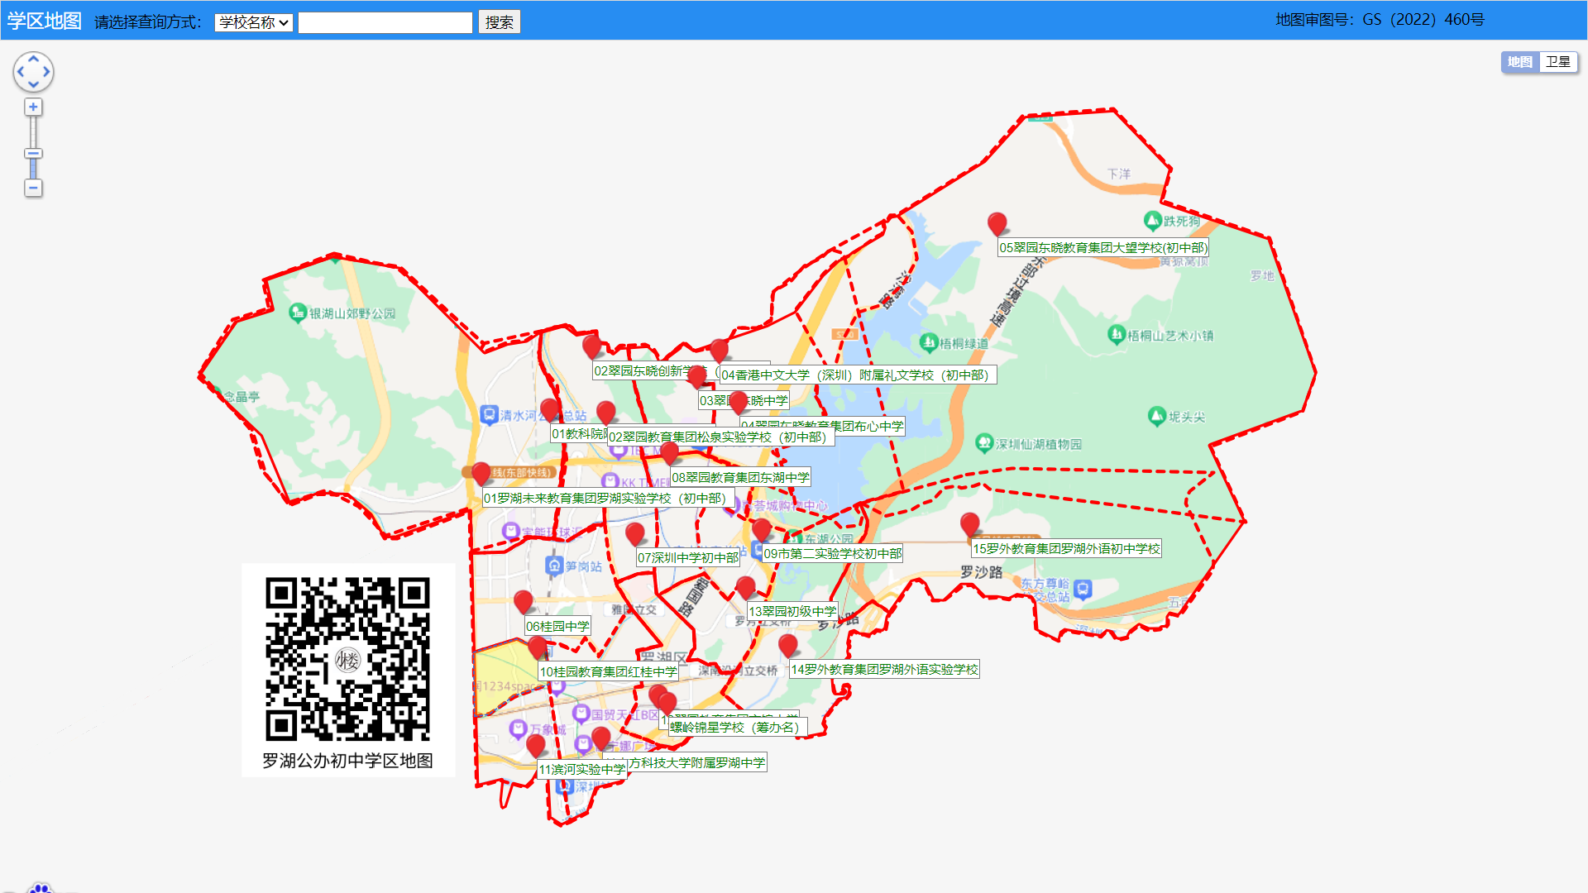Click zoom out minus button
Screen dimensions: 1588x893
[x=33, y=188]
